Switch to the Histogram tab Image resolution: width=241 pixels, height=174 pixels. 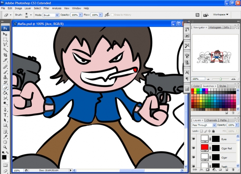(x=215, y=27)
